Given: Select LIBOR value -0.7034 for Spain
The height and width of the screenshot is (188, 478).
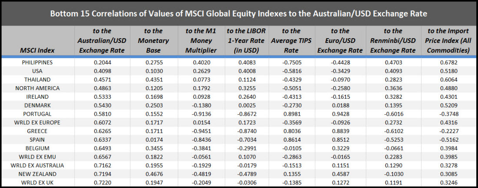Looking at the screenshot, I should coord(246,140).
